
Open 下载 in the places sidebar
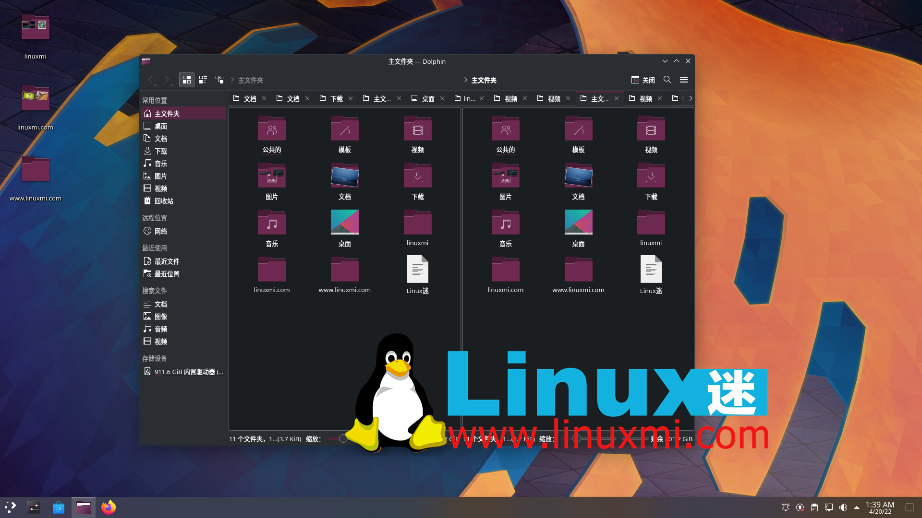183,151
